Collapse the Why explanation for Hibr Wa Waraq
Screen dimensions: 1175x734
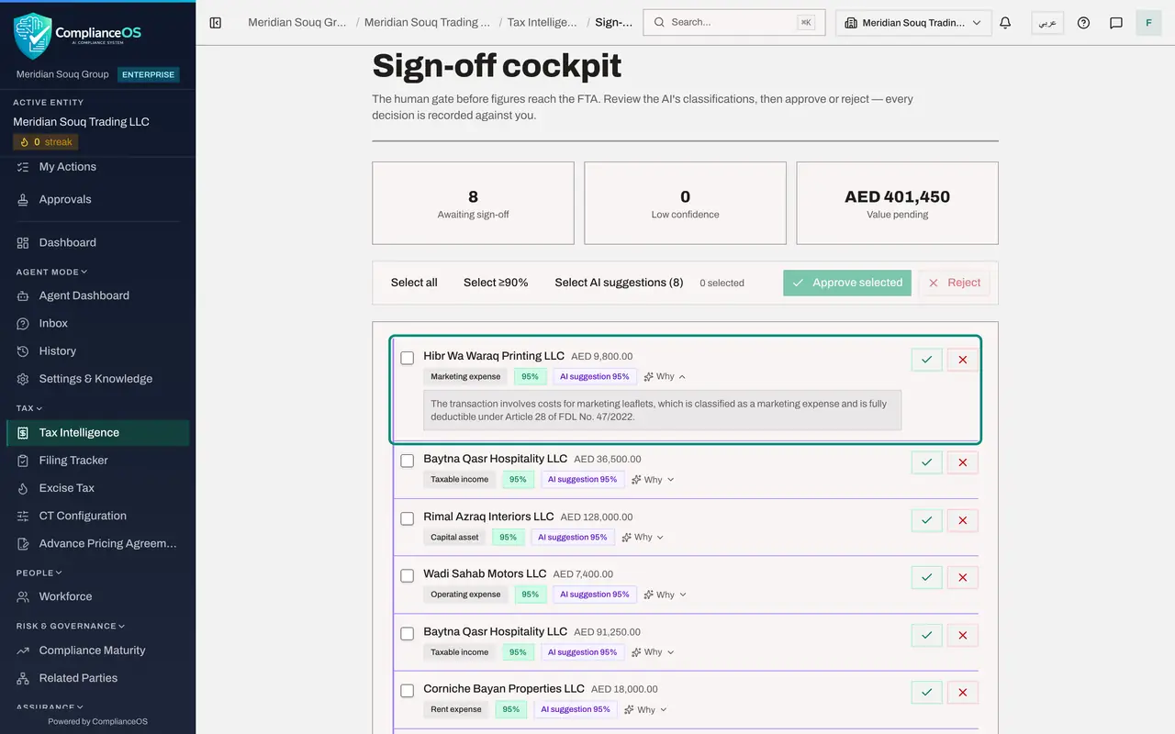pyautogui.click(x=665, y=376)
